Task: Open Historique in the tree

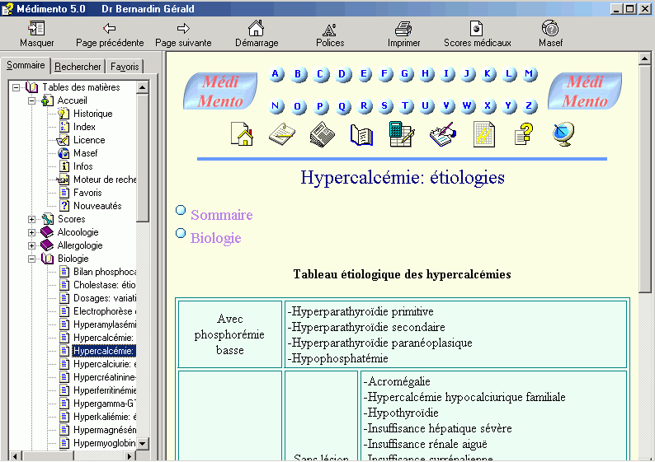Action: [92, 114]
